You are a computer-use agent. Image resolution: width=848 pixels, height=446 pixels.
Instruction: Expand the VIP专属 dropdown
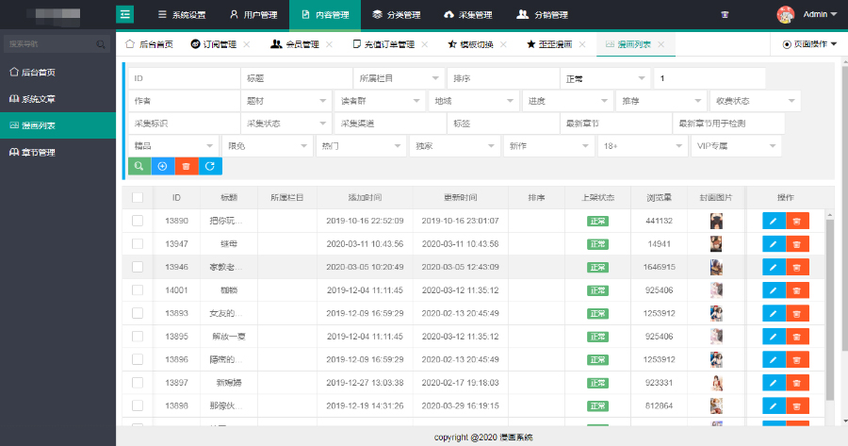point(736,145)
